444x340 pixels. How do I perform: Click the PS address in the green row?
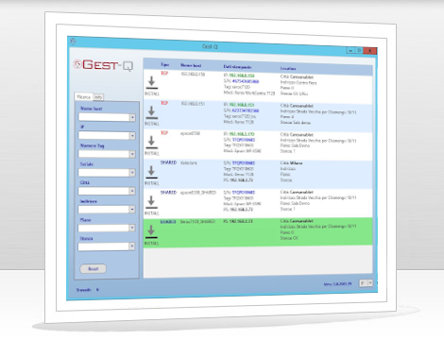click(238, 221)
